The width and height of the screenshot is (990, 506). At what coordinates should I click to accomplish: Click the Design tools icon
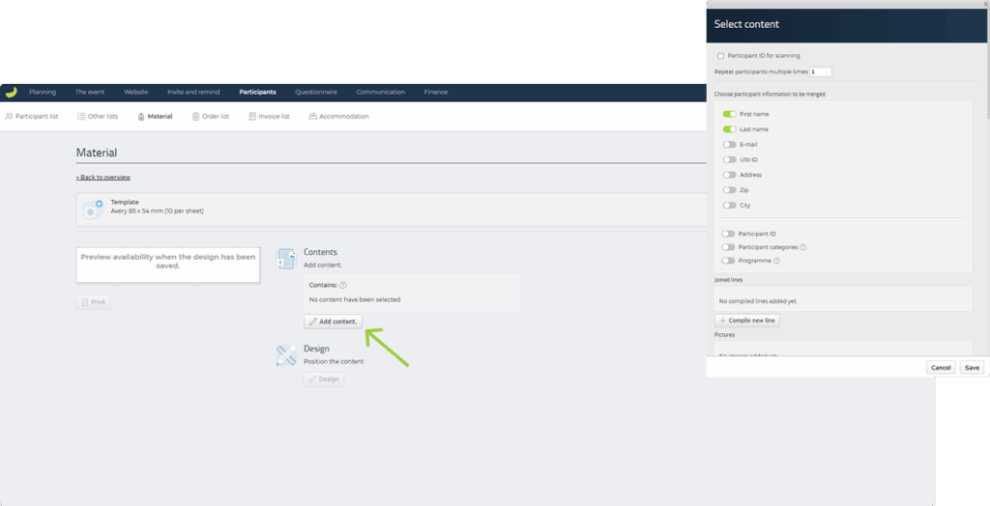286,355
